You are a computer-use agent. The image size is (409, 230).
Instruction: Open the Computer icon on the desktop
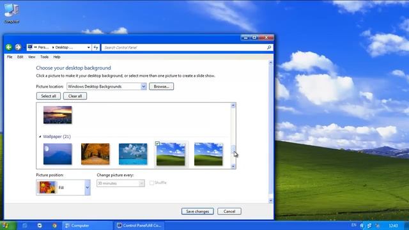pyautogui.click(x=12, y=13)
